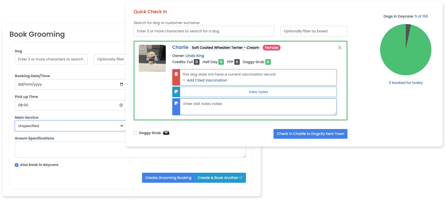Click Add Cited Vaccination link
The width and height of the screenshot is (446, 200).
click(x=207, y=80)
